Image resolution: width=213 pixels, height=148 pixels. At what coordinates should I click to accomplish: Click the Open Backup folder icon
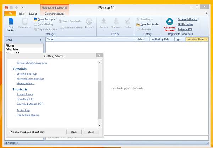[35, 20]
